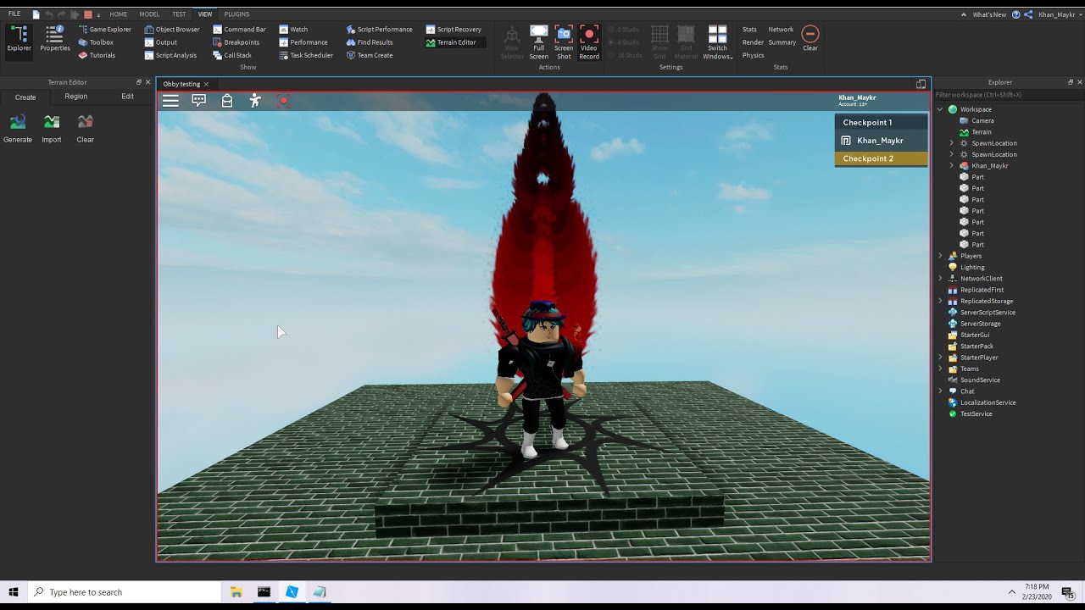The height and width of the screenshot is (610, 1085).
Task: Open Task Scheduler window
Action: 306,55
